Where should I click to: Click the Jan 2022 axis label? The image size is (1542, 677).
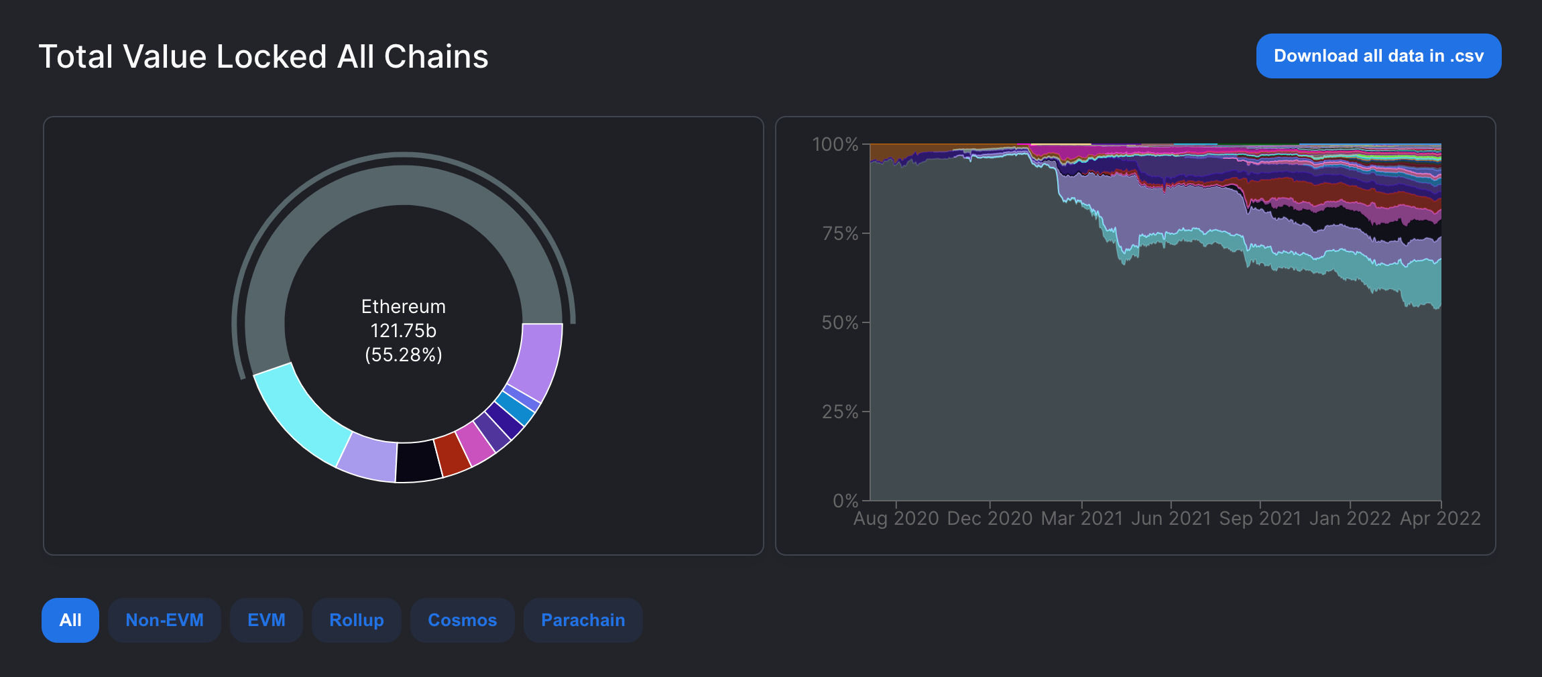pos(1350,518)
